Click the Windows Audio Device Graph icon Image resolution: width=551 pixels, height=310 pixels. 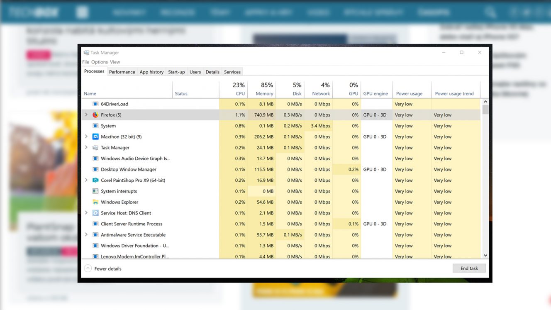[95, 159]
